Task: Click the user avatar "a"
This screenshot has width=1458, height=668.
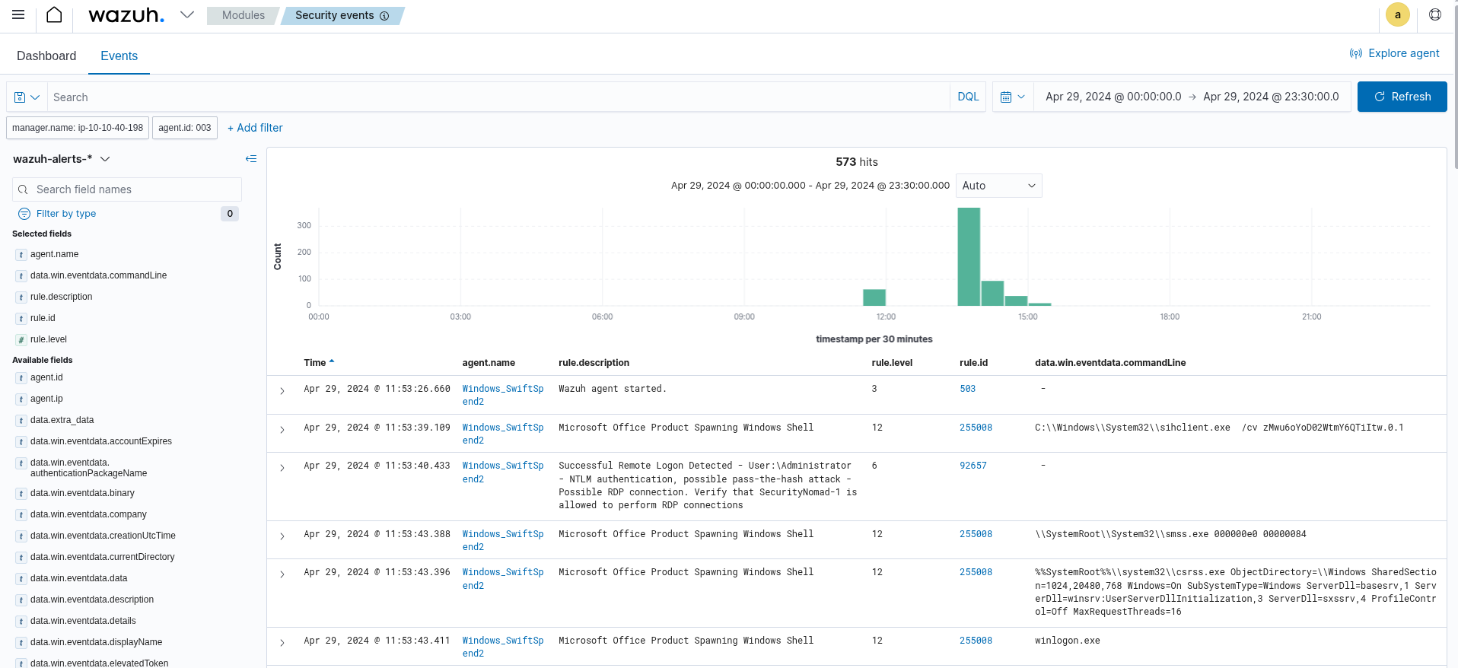Action: tap(1397, 15)
